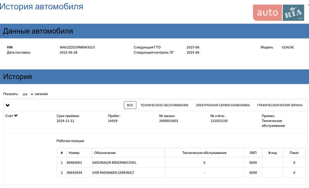The height and width of the screenshot is (188, 309).
Task: Switch to ТЕХНИЧЕСКОЕ ОБСЛУЖИВАНИЕ tab
Action: 164,105
